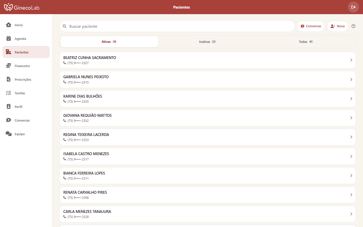Open patient Renata Carvalho Pires
The height and width of the screenshot is (227, 363).
pyautogui.click(x=208, y=195)
